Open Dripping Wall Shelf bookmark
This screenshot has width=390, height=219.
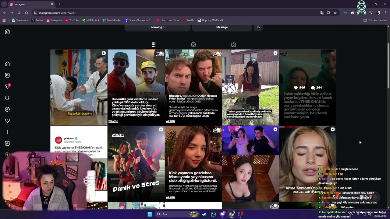click(211, 20)
